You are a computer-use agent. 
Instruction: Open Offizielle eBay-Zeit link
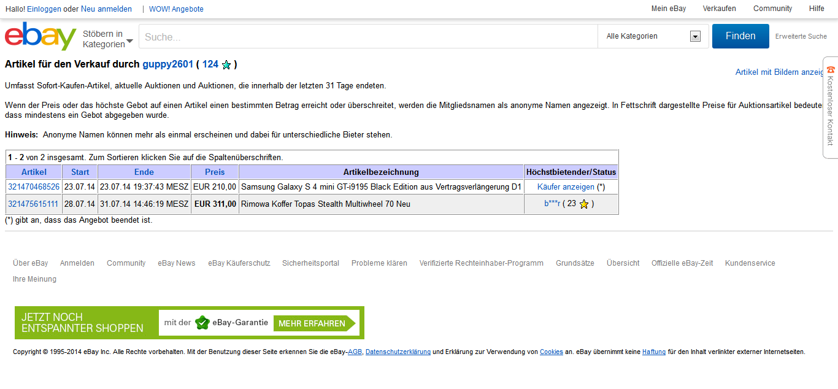click(x=682, y=263)
